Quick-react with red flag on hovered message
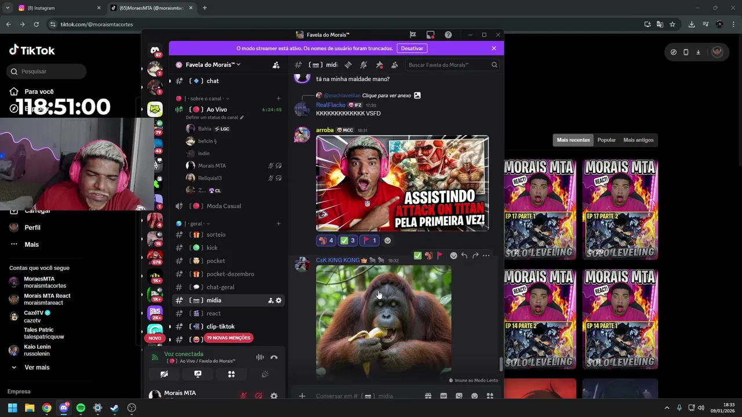 [439, 255]
